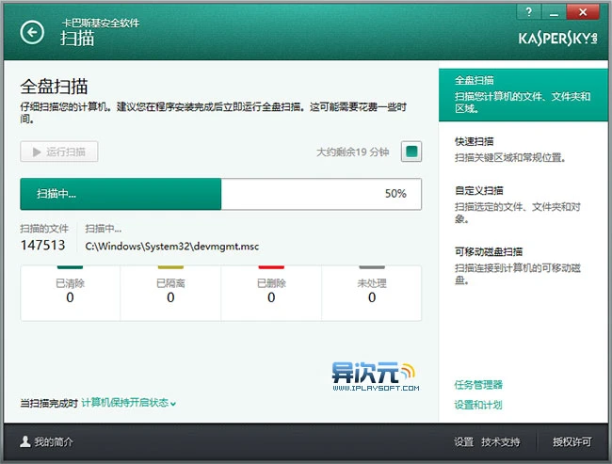Stop the scan with the square button
Screen dimensions: 612x464
(x=411, y=152)
